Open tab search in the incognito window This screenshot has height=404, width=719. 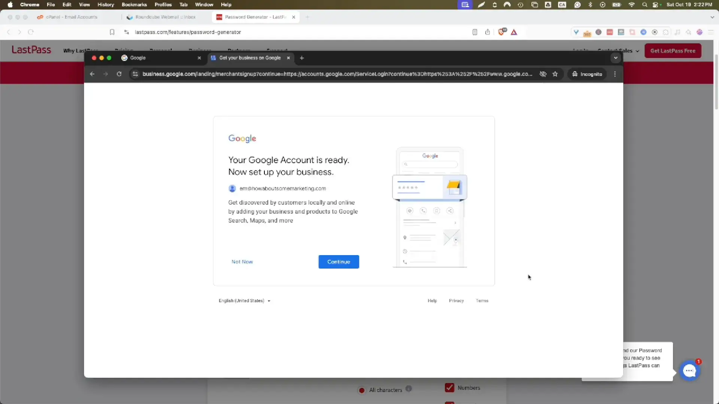pos(616,58)
